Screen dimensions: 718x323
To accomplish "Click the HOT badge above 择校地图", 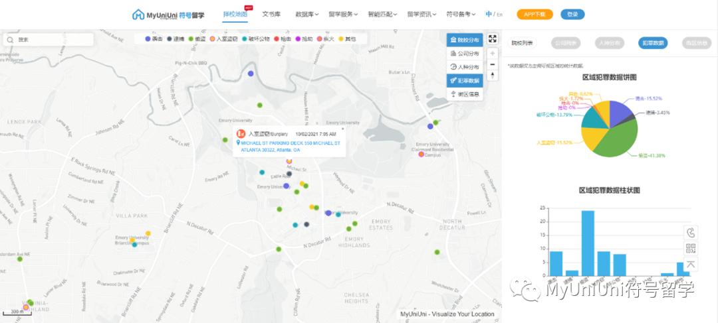I will point(249,8).
